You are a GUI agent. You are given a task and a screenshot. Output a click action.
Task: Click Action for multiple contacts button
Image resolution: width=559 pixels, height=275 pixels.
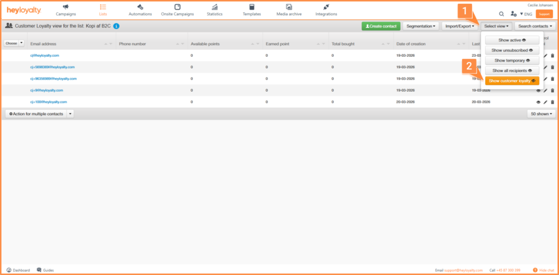click(x=36, y=114)
